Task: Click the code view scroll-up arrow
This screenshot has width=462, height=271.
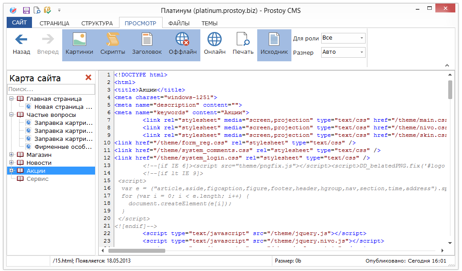Action: 450,75
